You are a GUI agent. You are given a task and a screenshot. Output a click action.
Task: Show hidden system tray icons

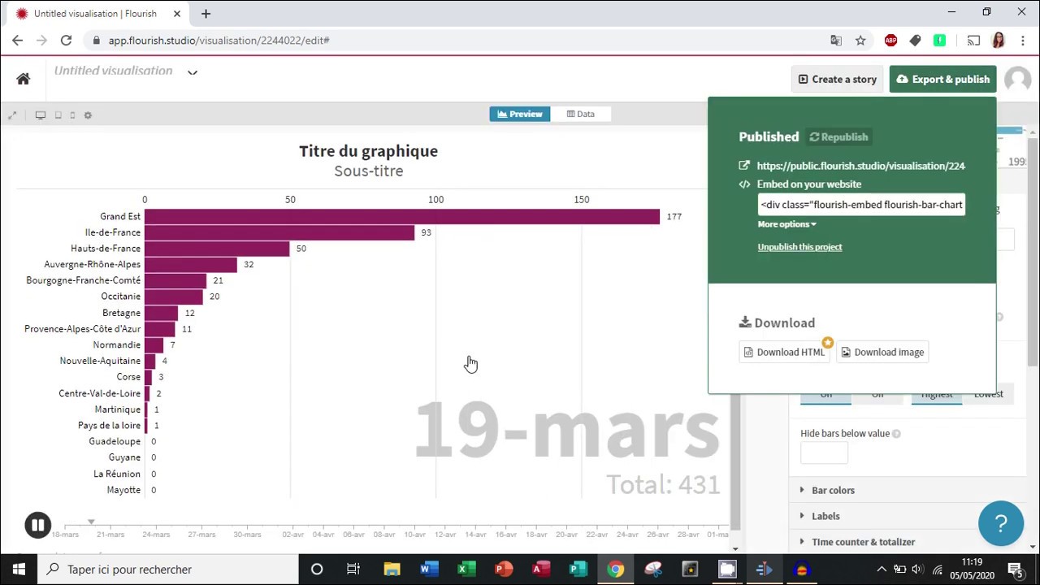[881, 569]
